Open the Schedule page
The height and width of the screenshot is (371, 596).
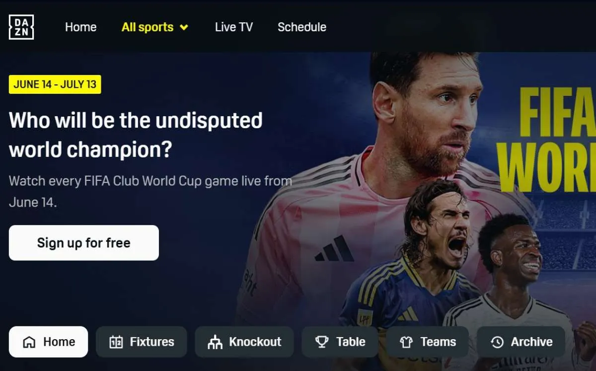(302, 27)
